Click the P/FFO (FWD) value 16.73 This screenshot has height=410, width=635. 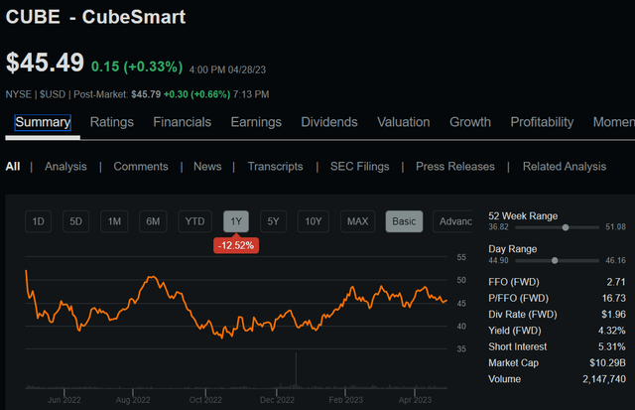[613, 298]
